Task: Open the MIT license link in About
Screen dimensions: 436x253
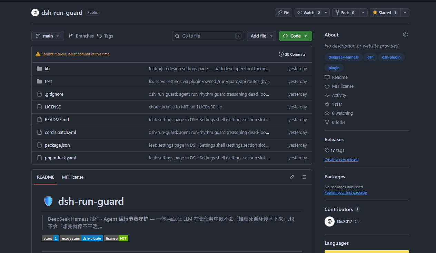Action: click(339, 86)
